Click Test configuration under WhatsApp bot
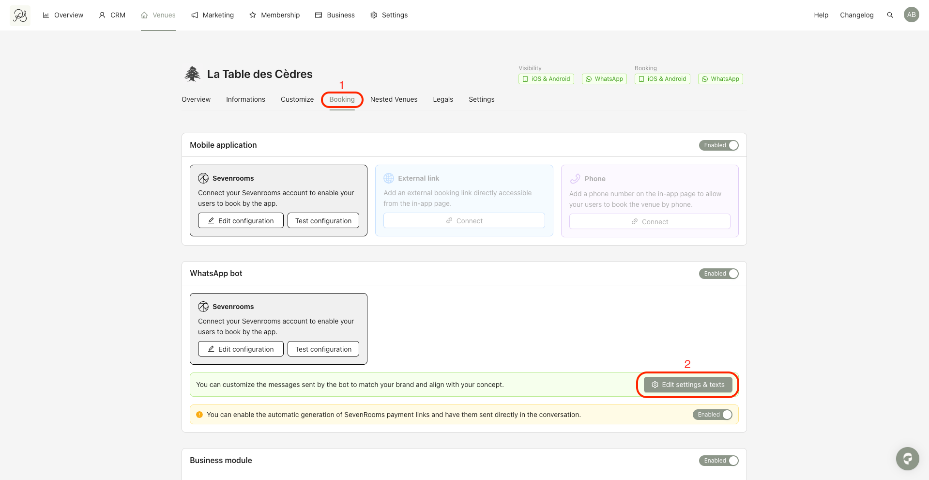929x480 pixels. [x=323, y=349]
